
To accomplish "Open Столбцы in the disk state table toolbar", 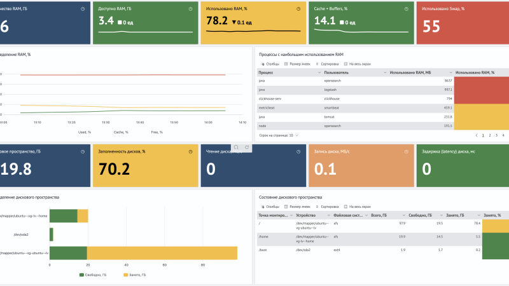I will click(x=270, y=207).
